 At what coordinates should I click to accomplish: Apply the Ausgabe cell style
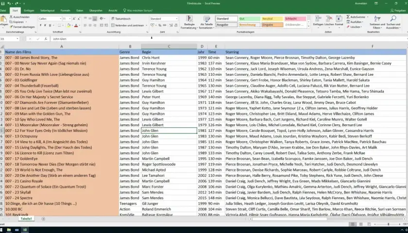226,25
